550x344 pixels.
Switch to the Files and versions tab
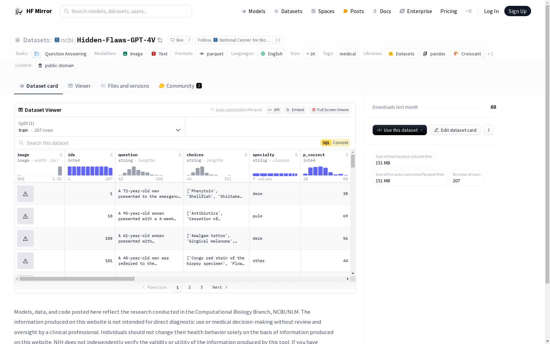pyautogui.click(x=125, y=86)
